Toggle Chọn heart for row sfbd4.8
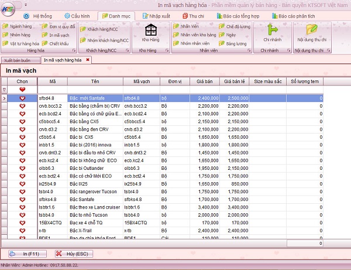351x270 pixels. click(22, 98)
